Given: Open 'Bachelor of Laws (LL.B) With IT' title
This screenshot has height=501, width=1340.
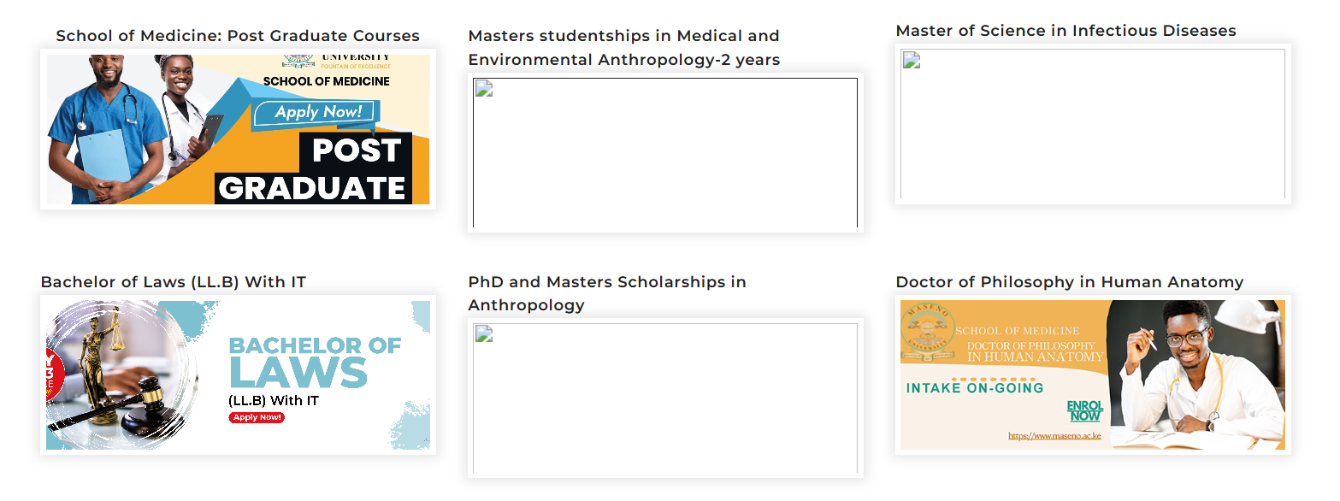Looking at the screenshot, I should 174,282.
